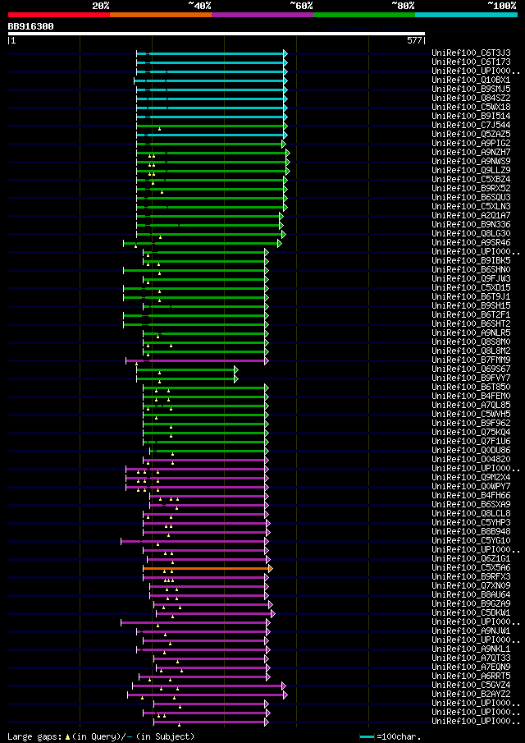The height and width of the screenshot is (743, 525).
Task: Select hit label UniRef100_Q5ZAZ5
Action: pos(471,134)
